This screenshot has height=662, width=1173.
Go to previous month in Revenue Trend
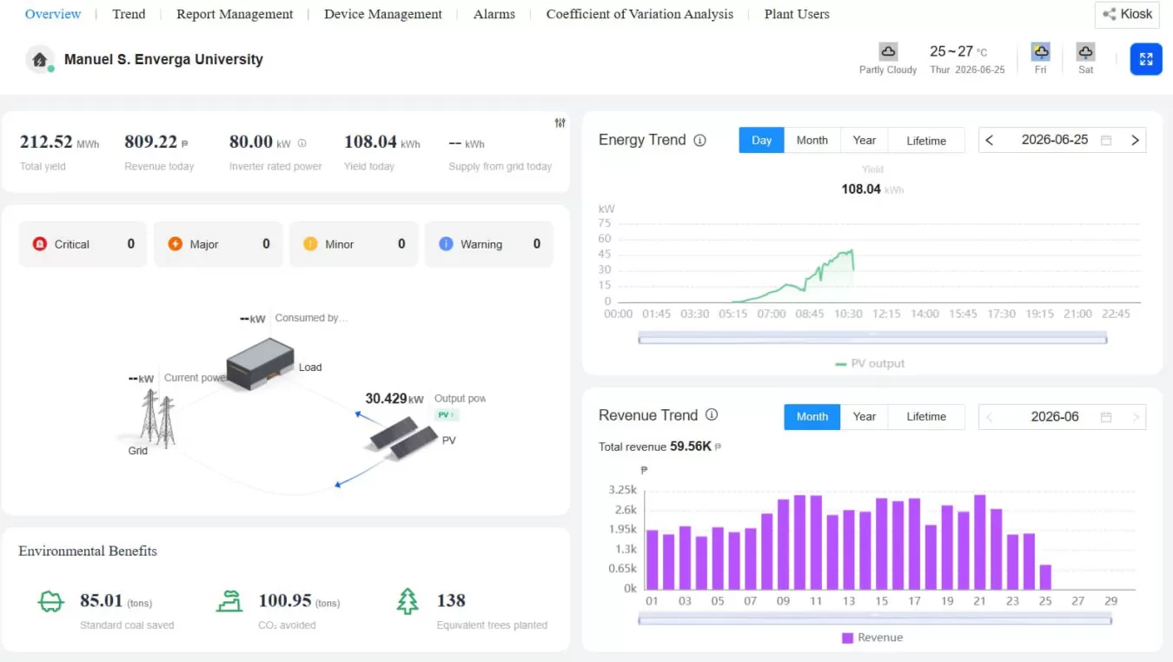pyautogui.click(x=990, y=417)
